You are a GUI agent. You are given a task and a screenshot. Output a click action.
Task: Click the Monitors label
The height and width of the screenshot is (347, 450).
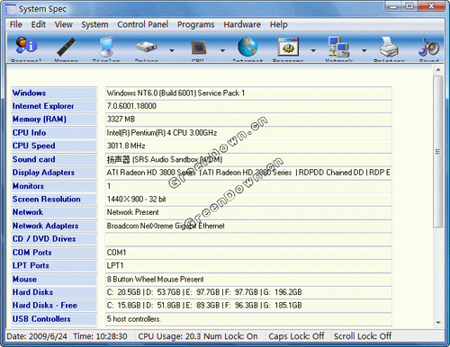pos(28,186)
